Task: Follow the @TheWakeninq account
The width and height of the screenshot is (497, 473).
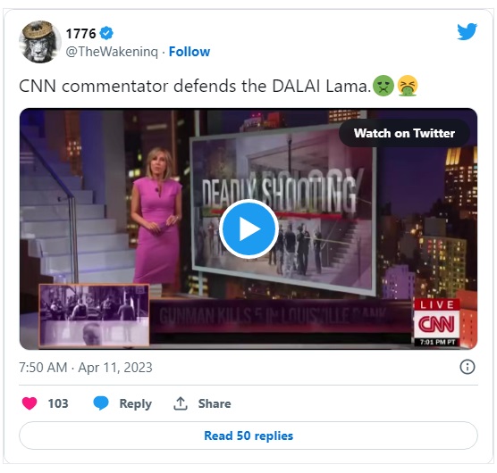Action: 190,52
